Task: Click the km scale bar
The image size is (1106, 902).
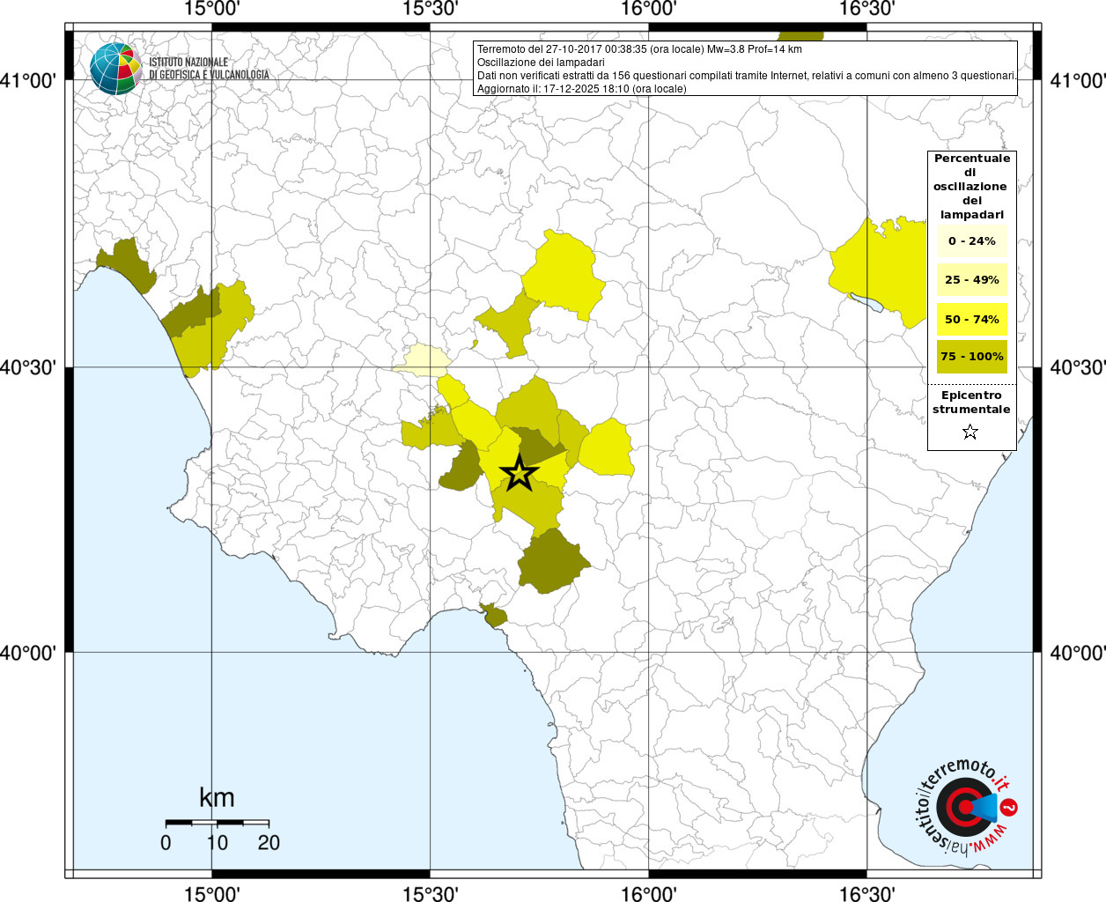Action: click(218, 823)
